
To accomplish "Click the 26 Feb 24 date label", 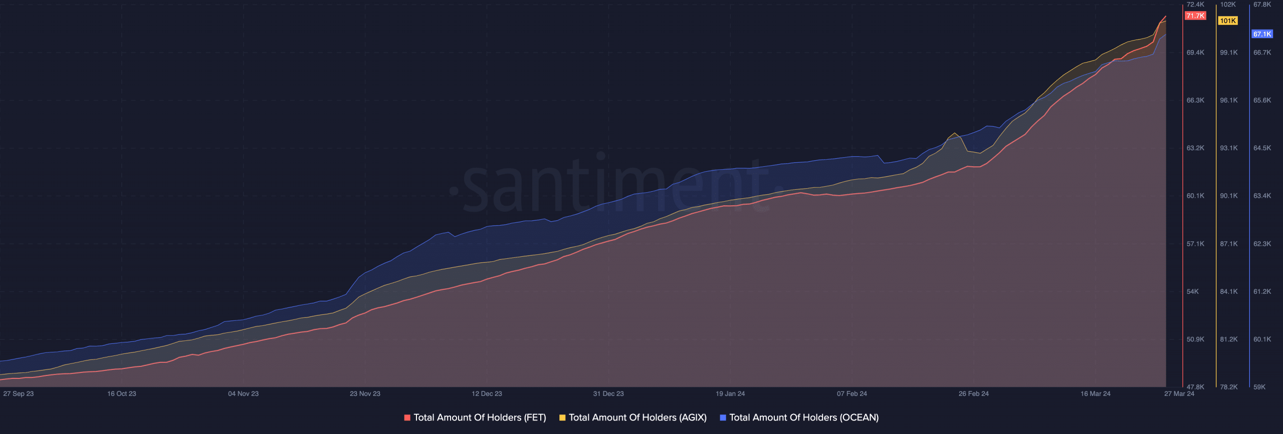I will 974,393.
